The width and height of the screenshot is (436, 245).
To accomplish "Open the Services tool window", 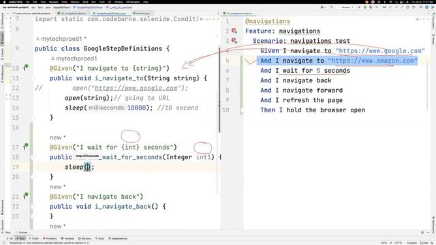I will tap(84, 238).
